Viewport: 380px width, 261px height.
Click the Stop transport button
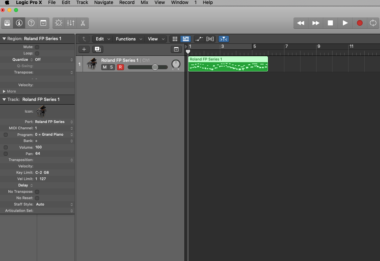[x=330, y=23]
